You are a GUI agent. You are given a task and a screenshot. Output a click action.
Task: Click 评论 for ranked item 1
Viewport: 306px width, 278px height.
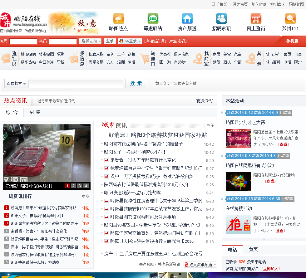86,208
